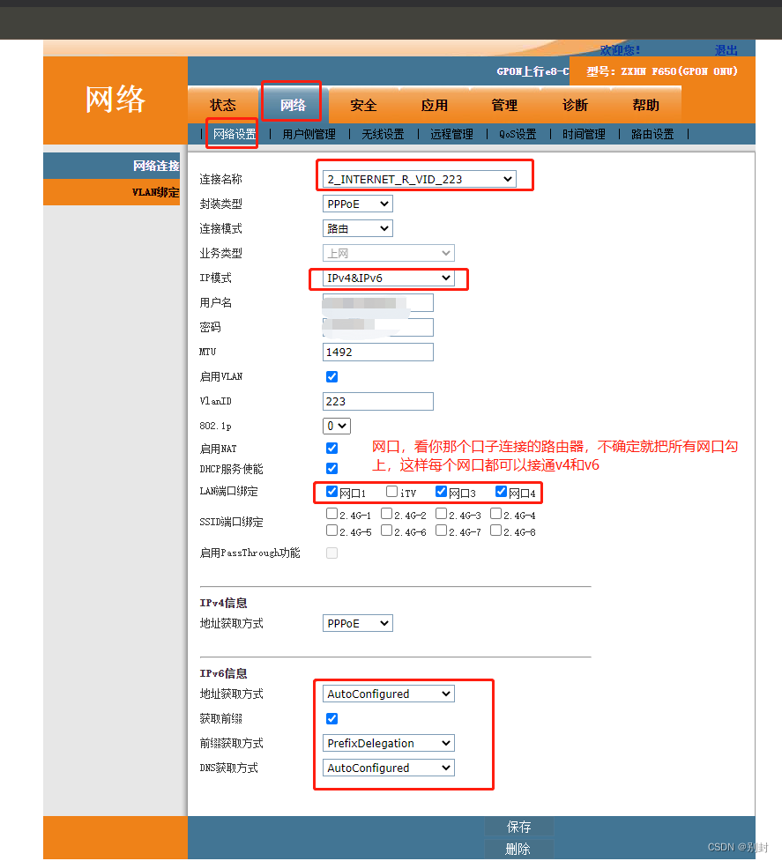Select VLAN绑定 in left sidebar
This screenshot has height=861, width=782.
pyautogui.click(x=111, y=192)
